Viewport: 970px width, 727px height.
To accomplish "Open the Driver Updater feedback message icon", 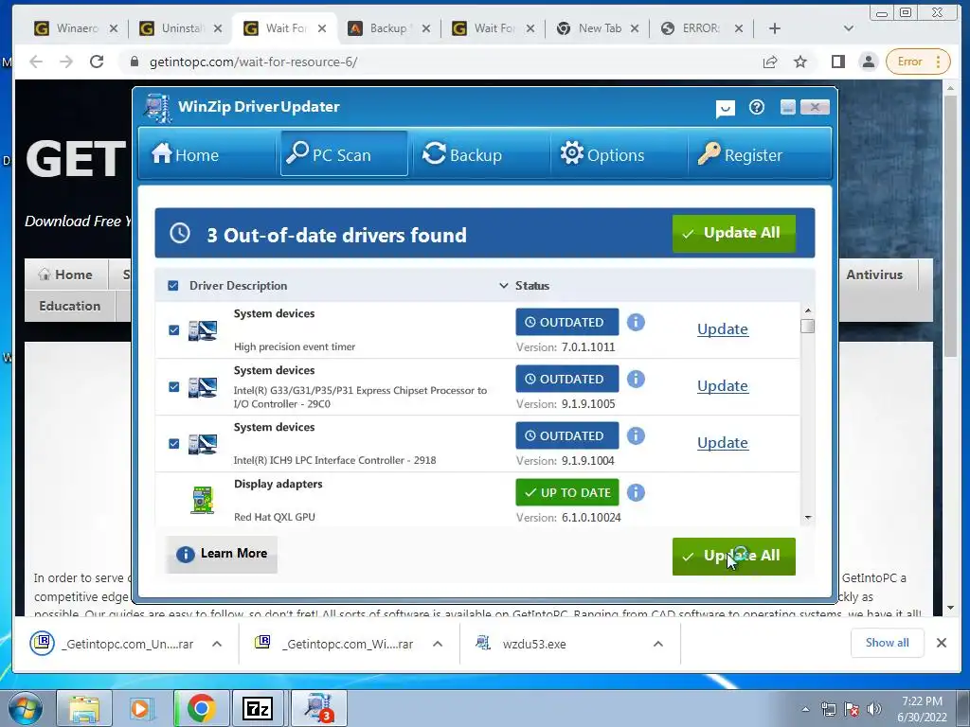I will coord(725,109).
